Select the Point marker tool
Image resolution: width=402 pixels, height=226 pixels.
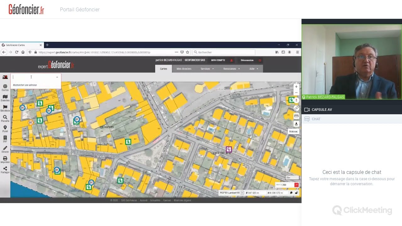(x=5, y=129)
